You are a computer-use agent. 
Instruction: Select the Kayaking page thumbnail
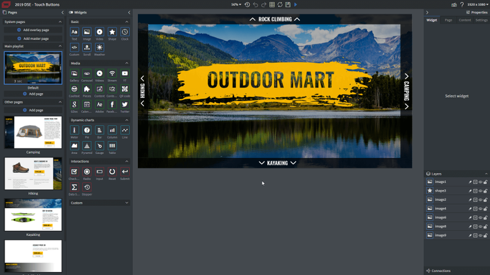33,215
